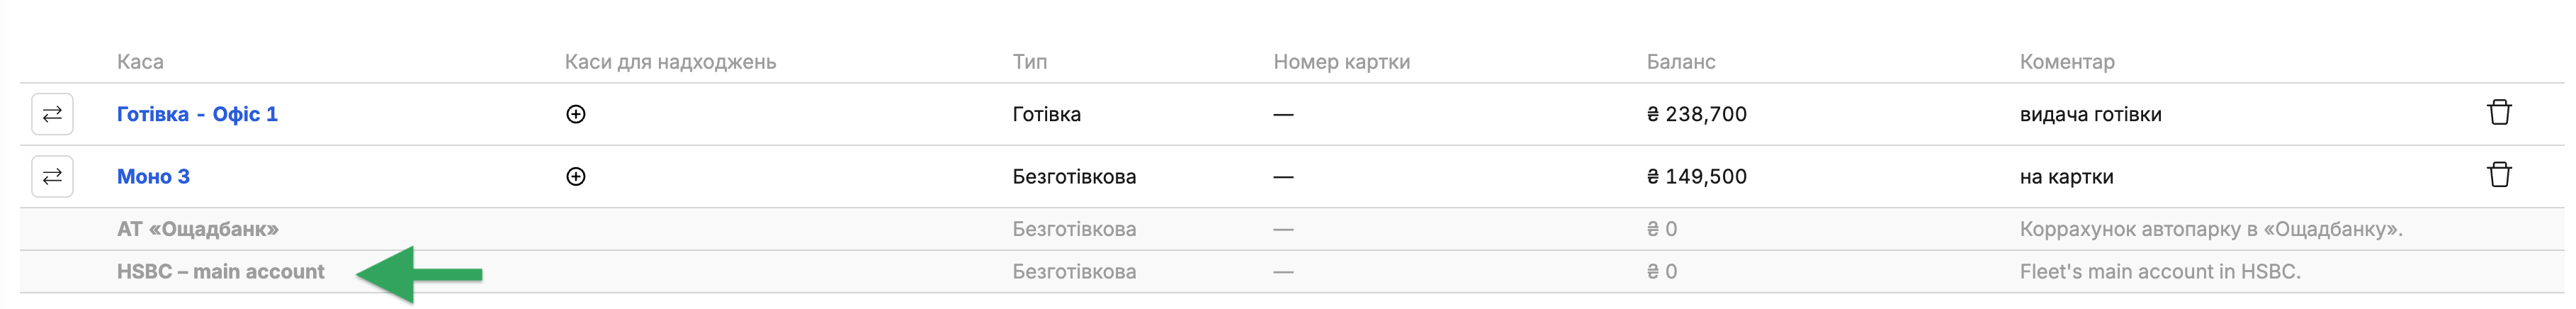Click transfer arrows icon for Моно 3
Image resolution: width=2576 pixels, height=309 pixels.
pyautogui.click(x=52, y=176)
